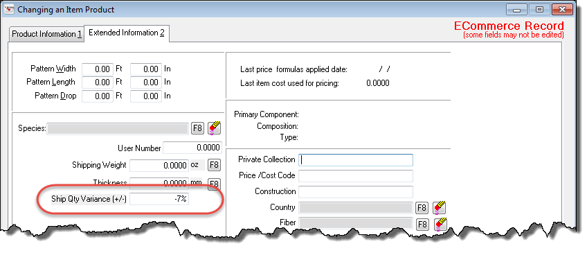Open Country lookup with F8 button
The image size is (587, 253).
coord(422,207)
